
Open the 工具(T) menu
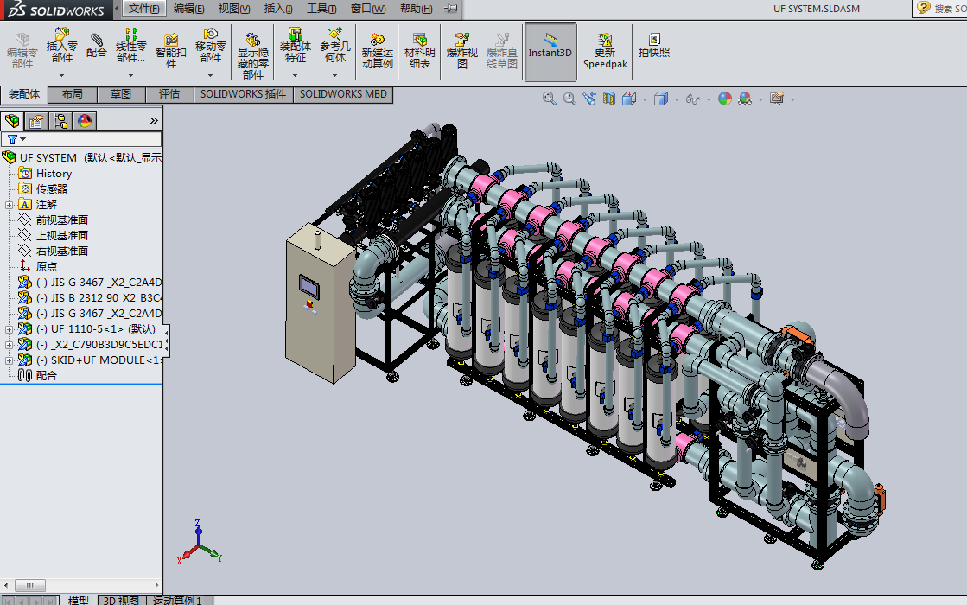[321, 9]
